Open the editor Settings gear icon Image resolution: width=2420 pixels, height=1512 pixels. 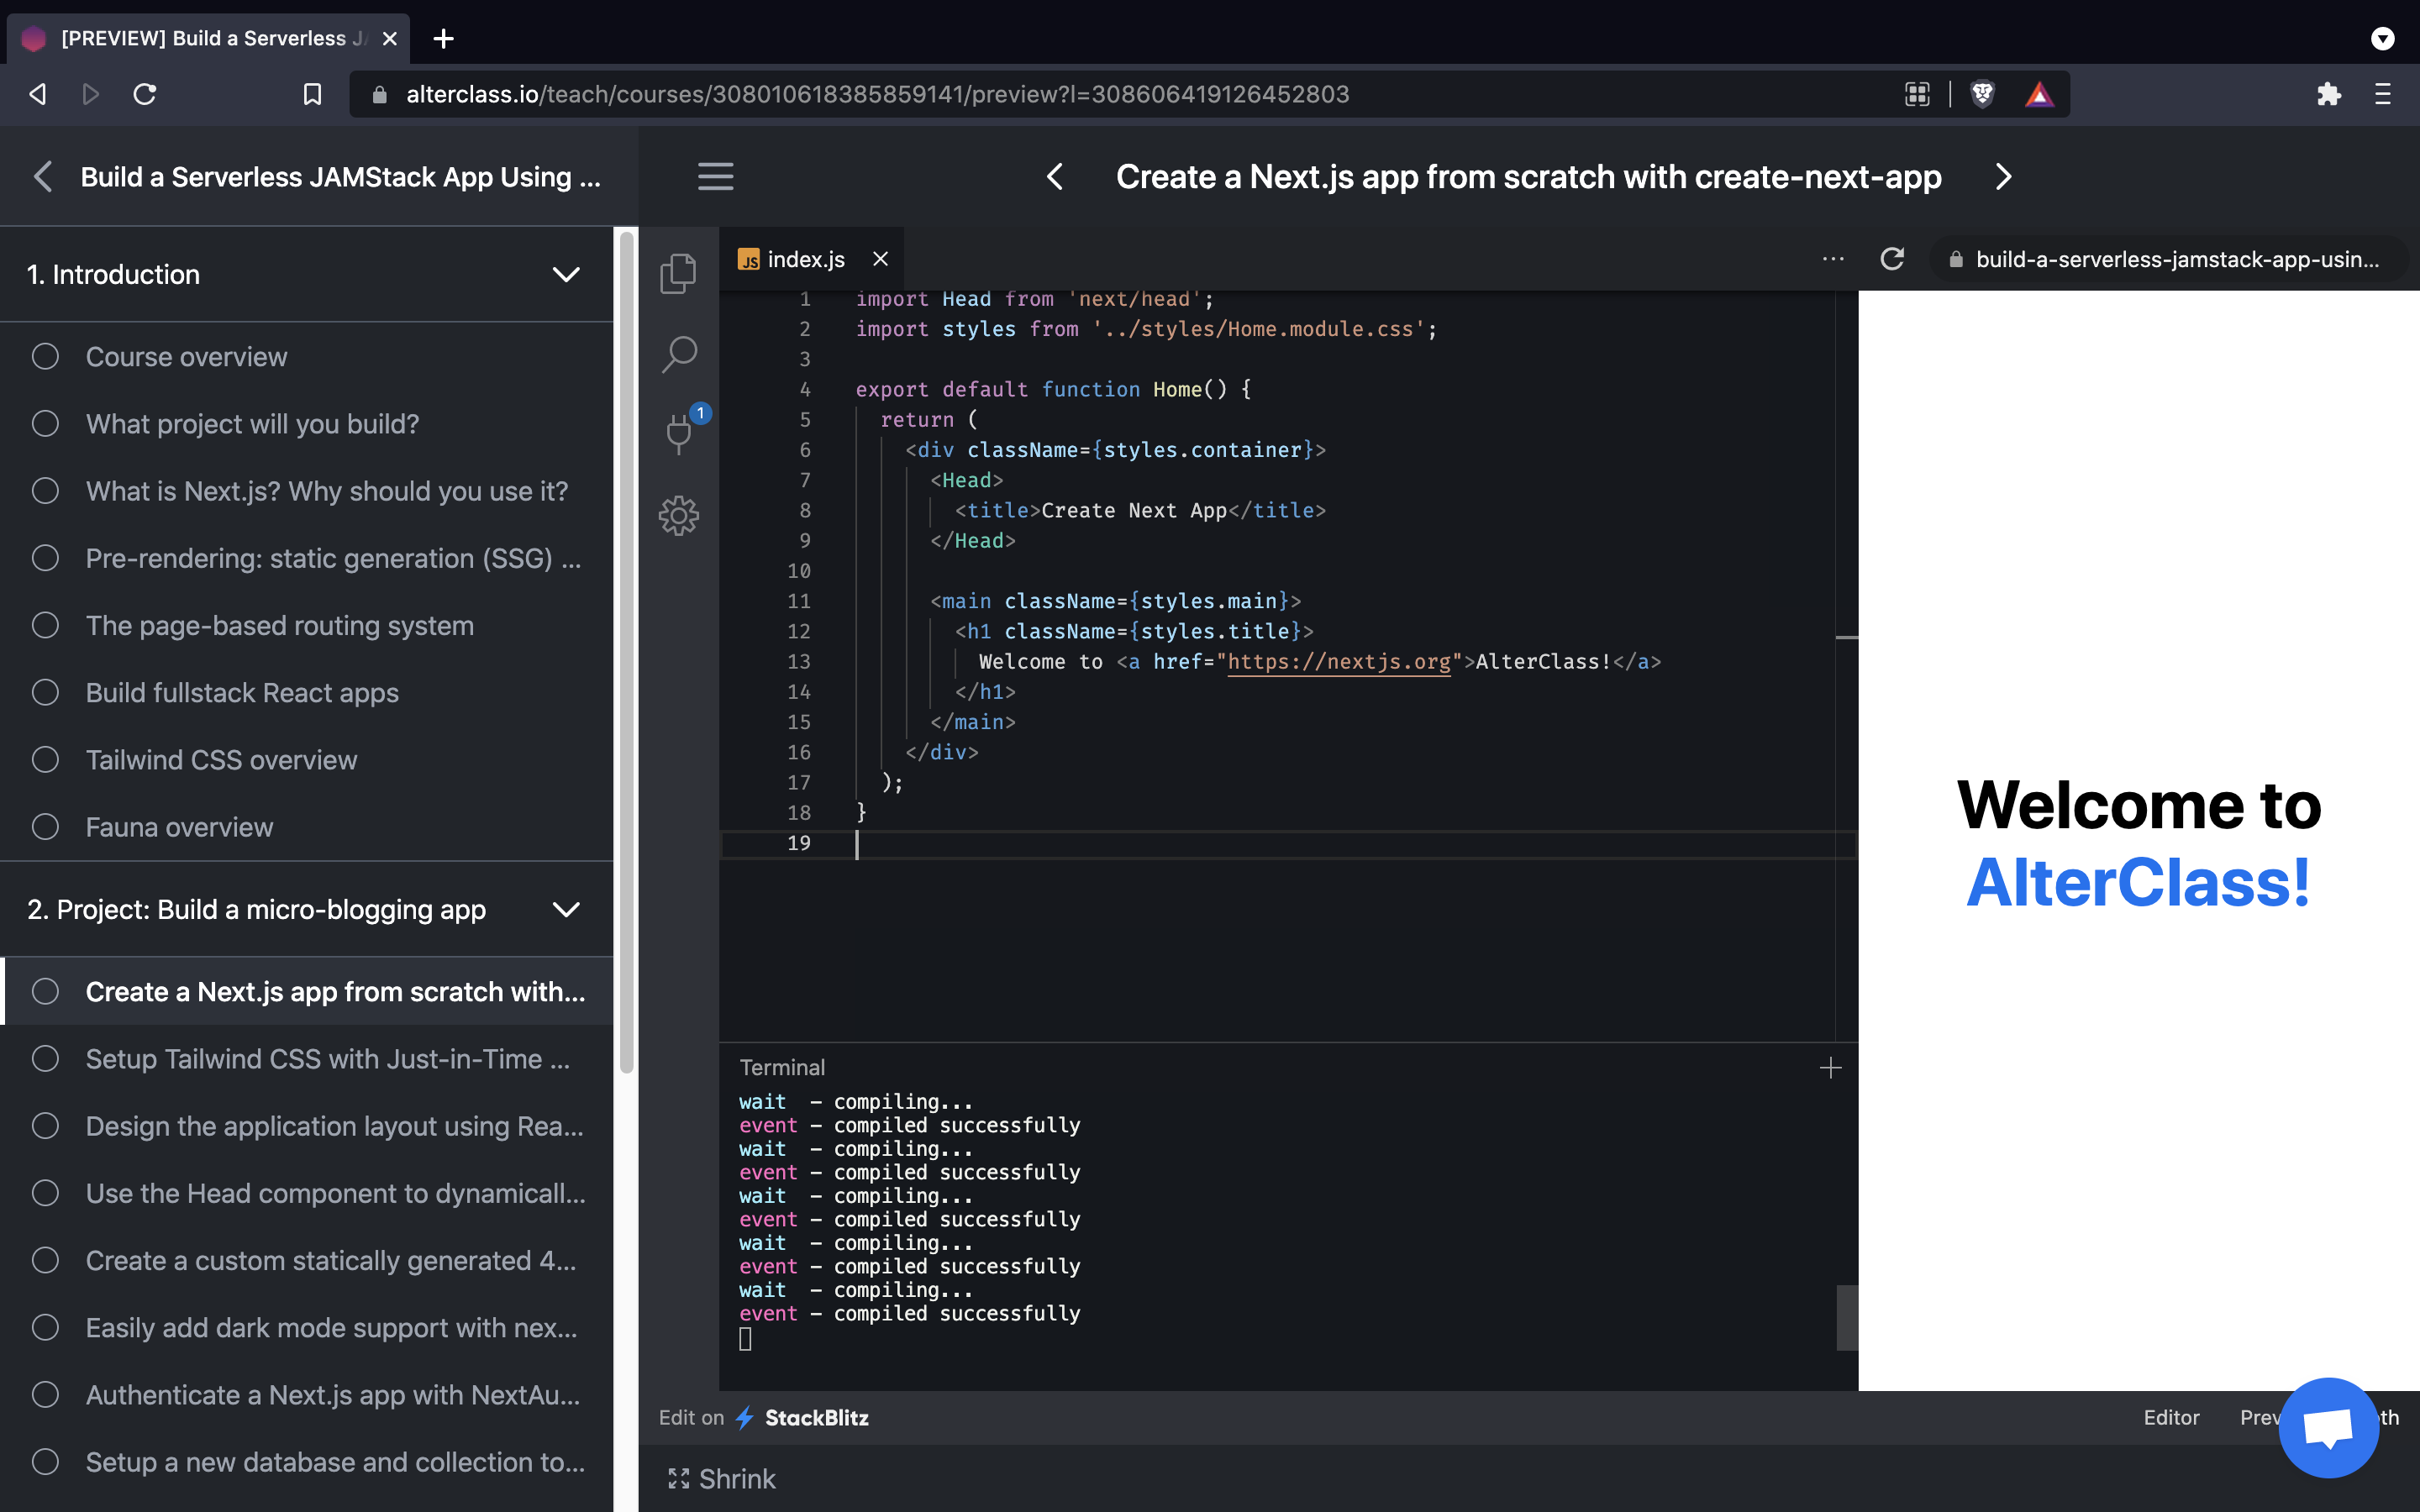tap(678, 515)
